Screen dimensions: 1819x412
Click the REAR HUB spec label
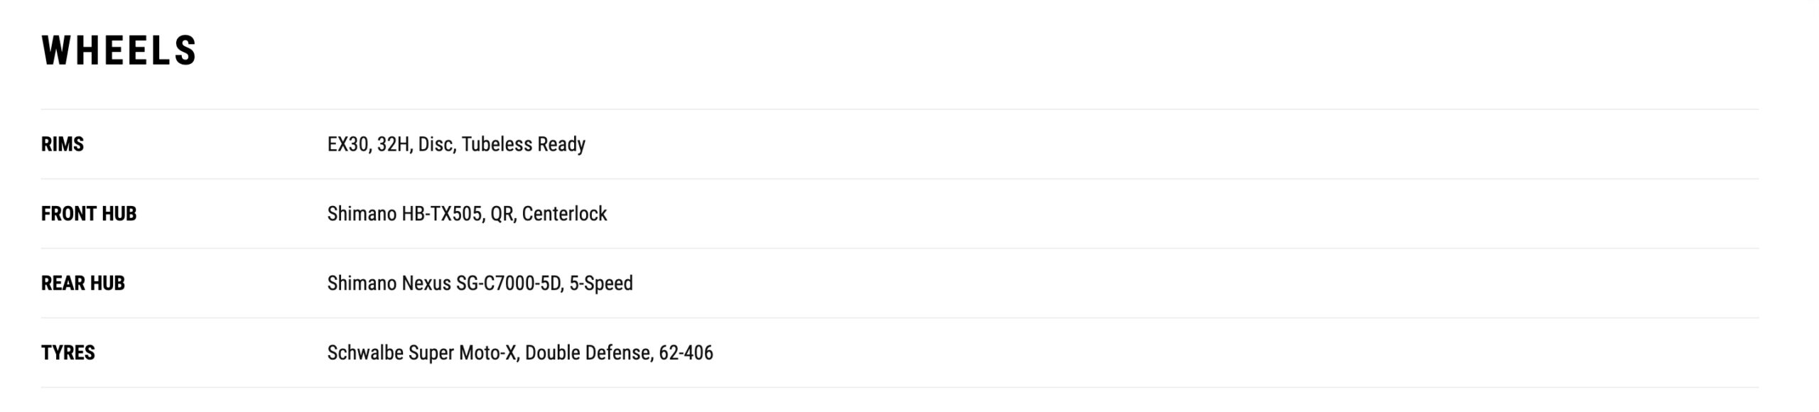83,283
